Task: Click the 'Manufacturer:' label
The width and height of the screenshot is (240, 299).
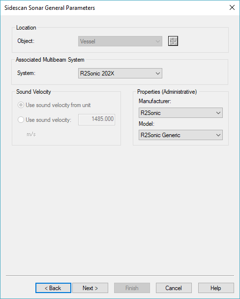Action: point(155,101)
